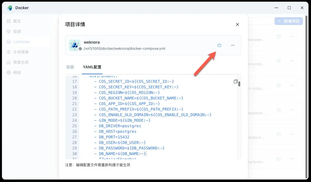
Task: Open 镜像仓库 in the sidebar
Action: tap(20, 62)
